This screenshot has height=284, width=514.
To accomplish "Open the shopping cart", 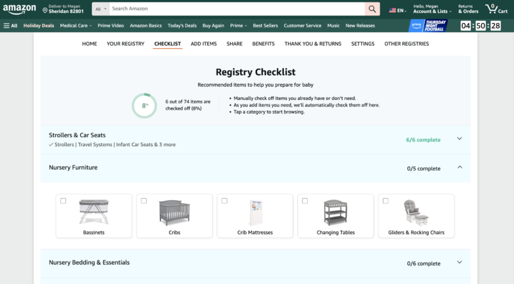I will (x=498, y=9).
